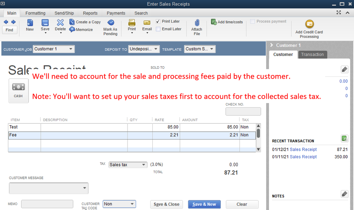
Task: Open the window control menu in the title bar
Action: click(x=3, y=4)
